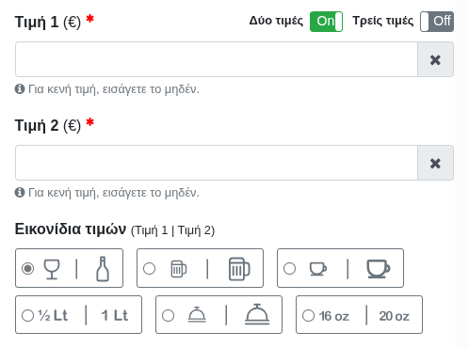Click the large coffee cup icon

click(379, 269)
